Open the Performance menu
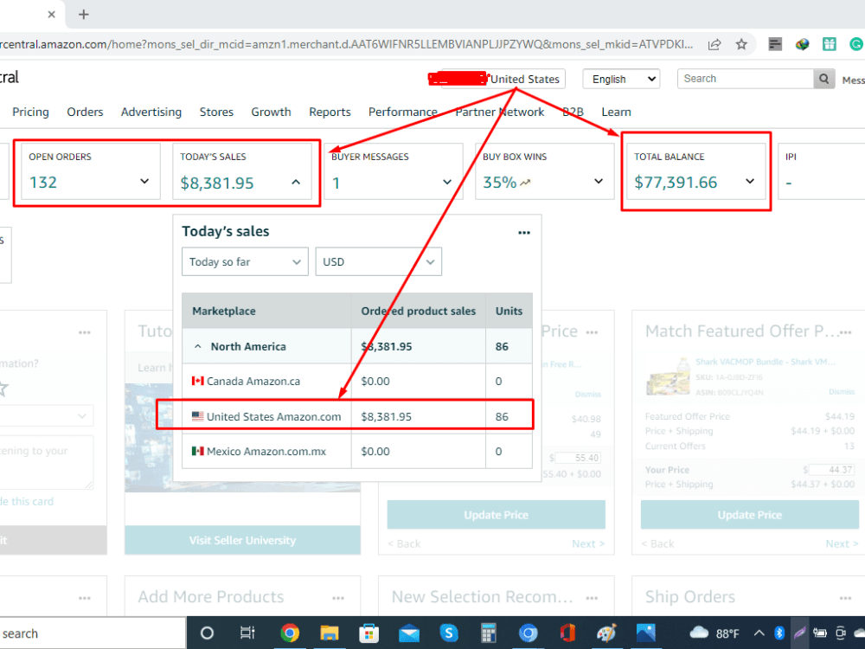The image size is (865, 649). 403,112
